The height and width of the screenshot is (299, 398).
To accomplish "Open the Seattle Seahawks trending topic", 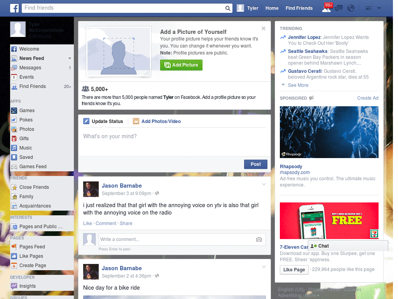I will tap(308, 51).
